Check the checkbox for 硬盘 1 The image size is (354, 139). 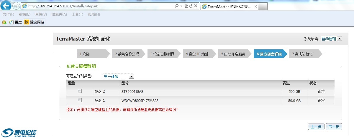click(80, 100)
